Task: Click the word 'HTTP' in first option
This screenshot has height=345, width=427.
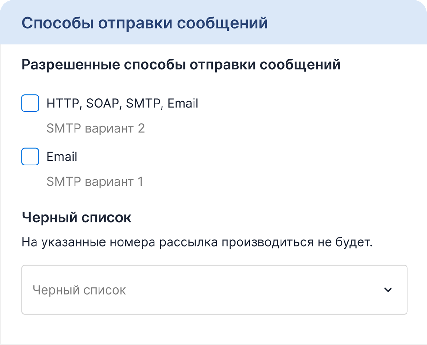Action: pyautogui.click(x=63, y=103)
